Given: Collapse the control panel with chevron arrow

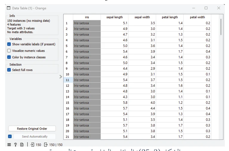Looking at the screenshot, I should (x=61, y=77).
